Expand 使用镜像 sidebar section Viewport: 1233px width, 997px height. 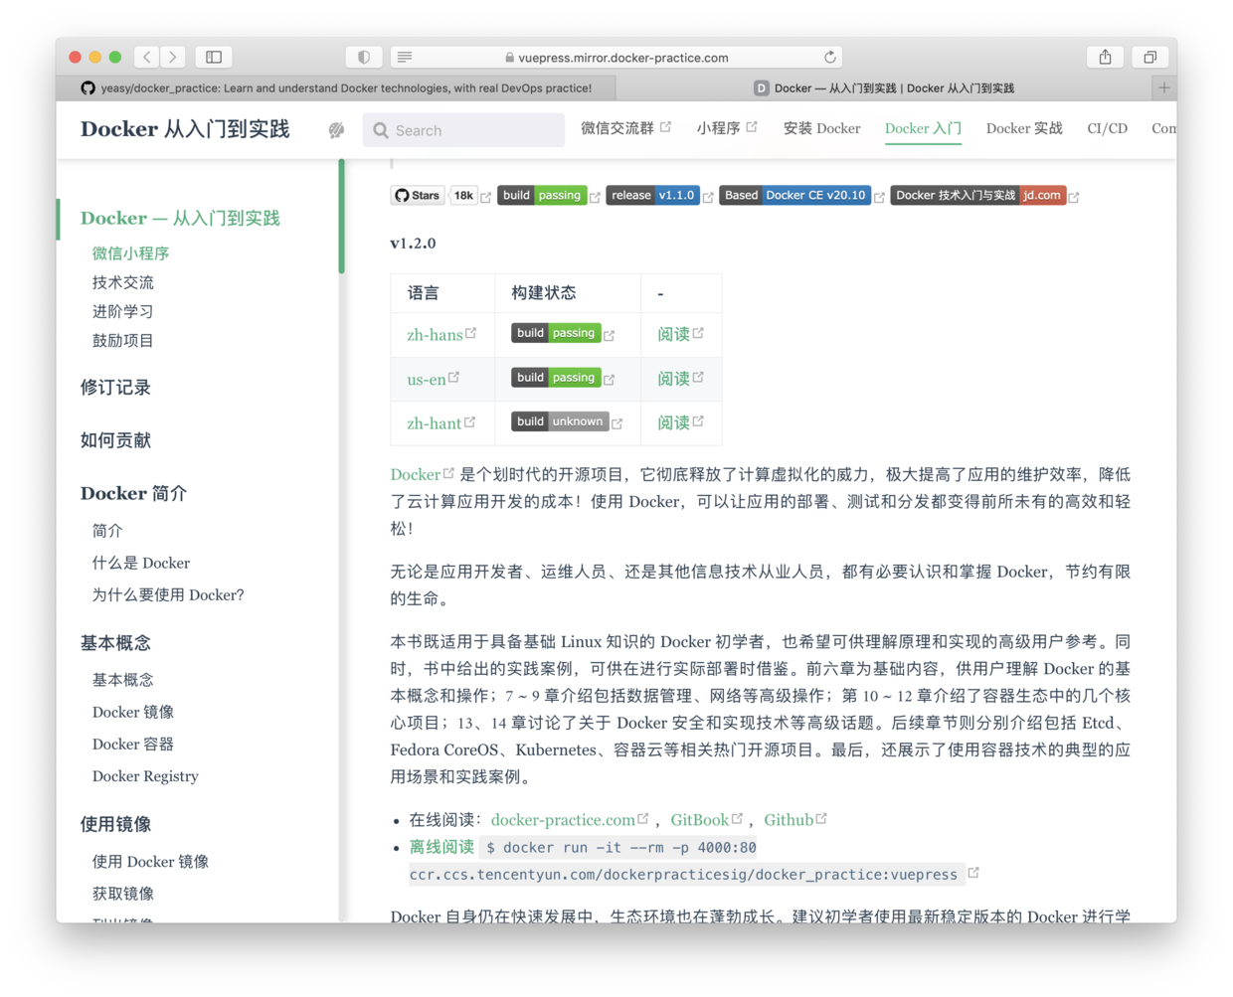click(115, 824)
